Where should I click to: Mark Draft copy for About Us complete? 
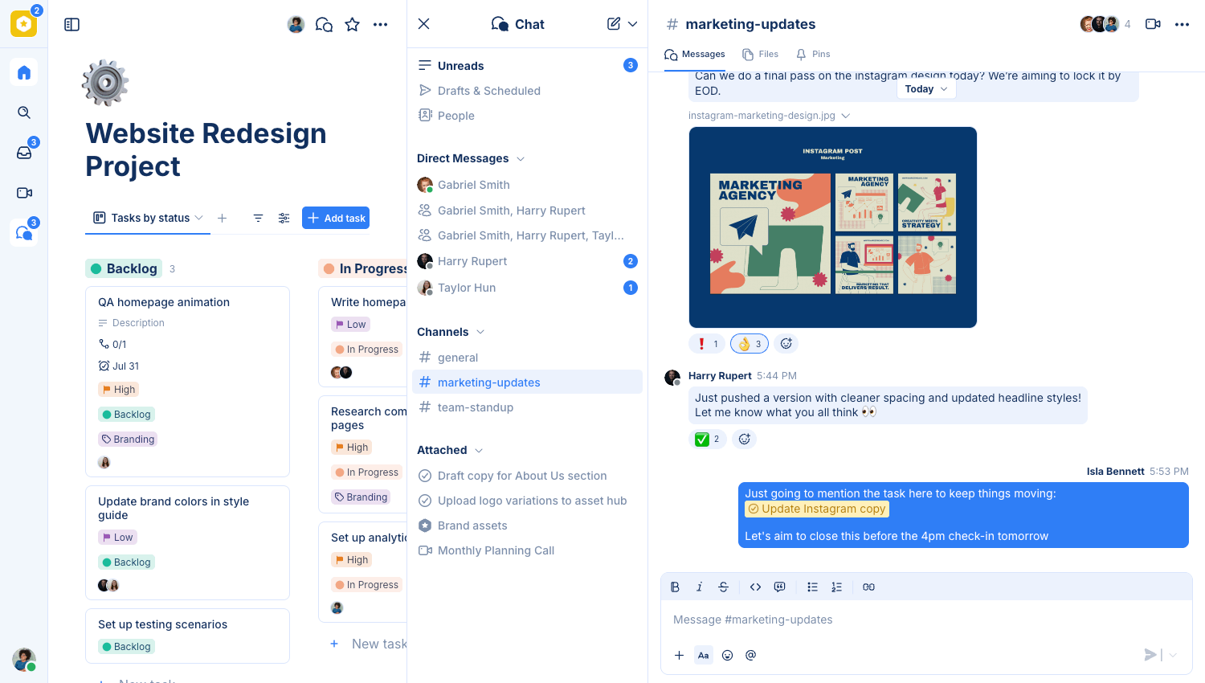click(425, 476)
